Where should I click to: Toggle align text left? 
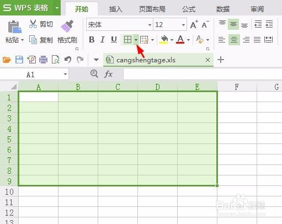click(222, 40)
